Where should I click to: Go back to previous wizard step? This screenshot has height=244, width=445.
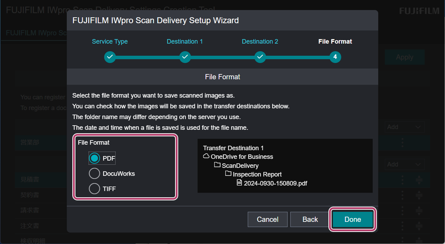(310, 219)
